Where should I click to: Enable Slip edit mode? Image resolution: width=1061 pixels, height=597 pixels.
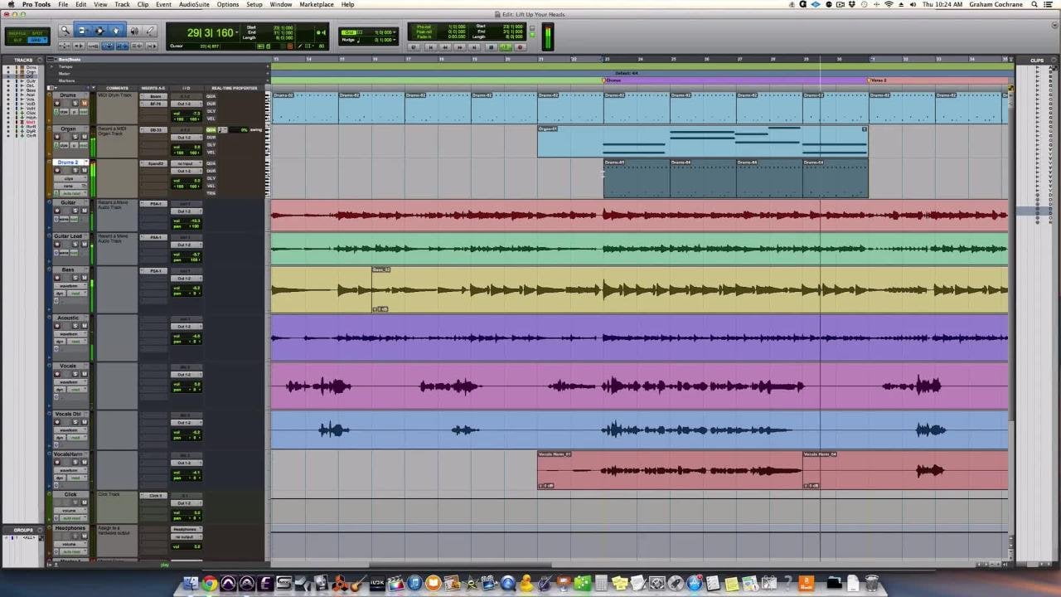[x=17, y=39]
